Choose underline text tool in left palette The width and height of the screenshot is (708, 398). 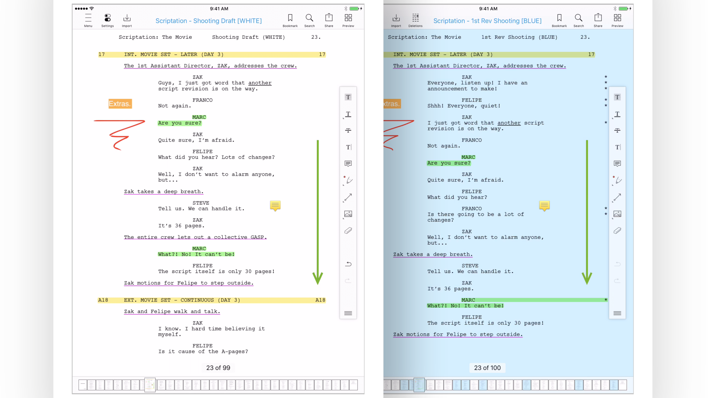click(348, 114)
